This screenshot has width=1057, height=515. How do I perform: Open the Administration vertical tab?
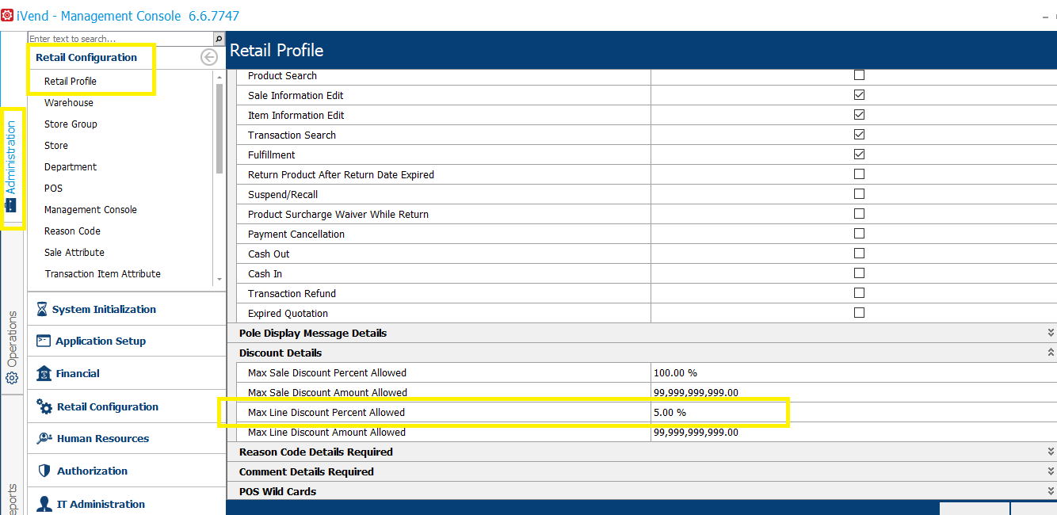tap(11, 168)
